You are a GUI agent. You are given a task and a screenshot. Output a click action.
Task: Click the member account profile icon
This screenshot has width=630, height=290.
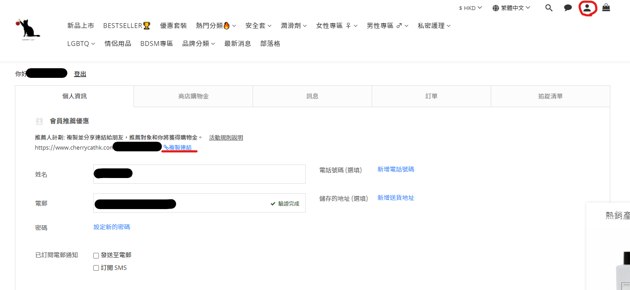pos(587,8)
